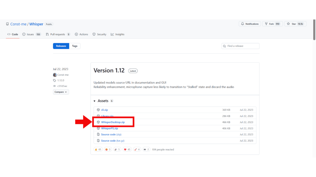Screen dimensions: 316x177
Task: Click the tag icon next to 1.12.0
Action: coord(55,81)
